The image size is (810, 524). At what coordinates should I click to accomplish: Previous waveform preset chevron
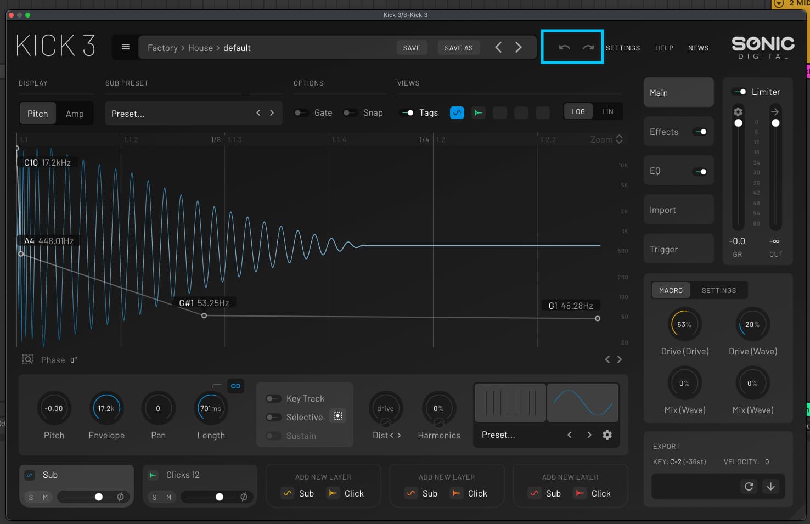click(x=570, y=435)
